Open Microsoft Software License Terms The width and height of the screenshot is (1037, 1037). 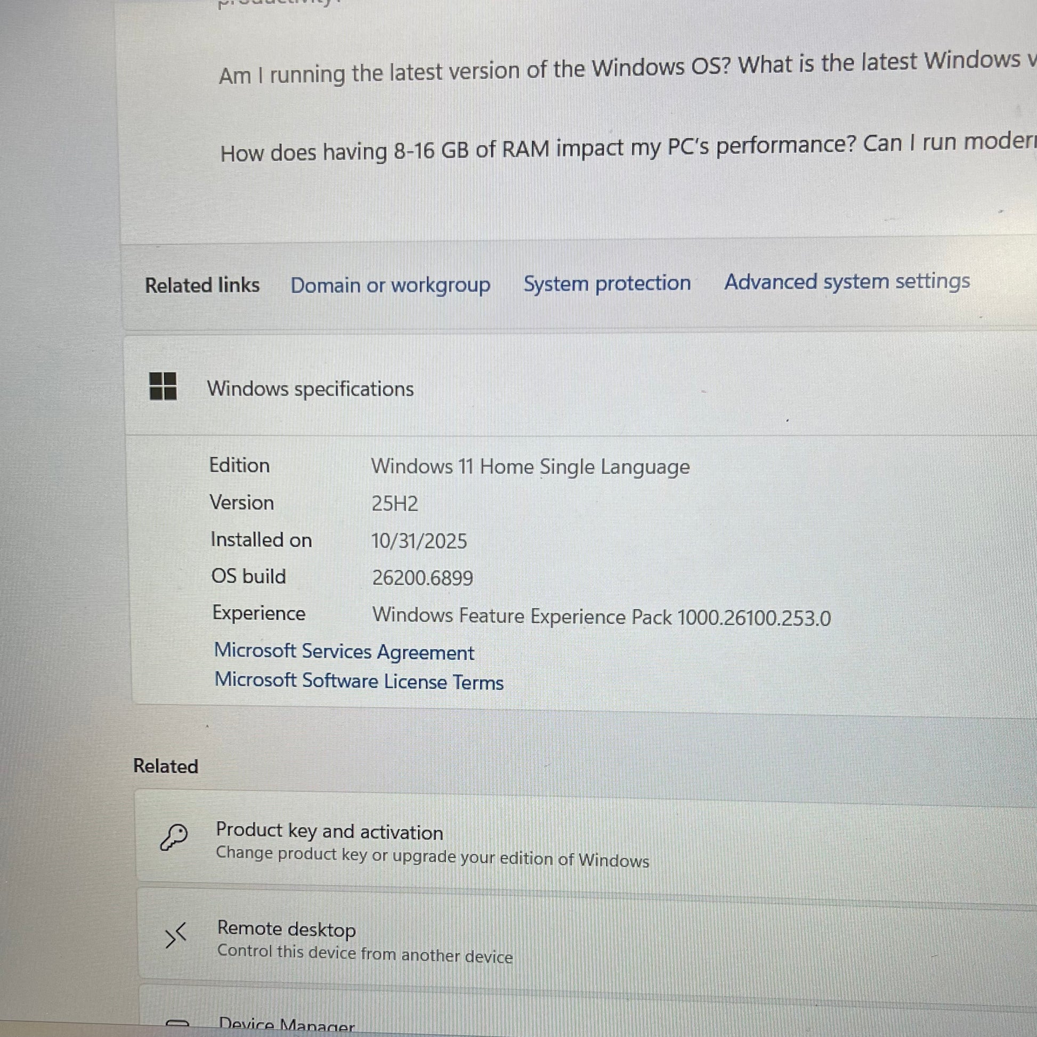tap(359, 681)
